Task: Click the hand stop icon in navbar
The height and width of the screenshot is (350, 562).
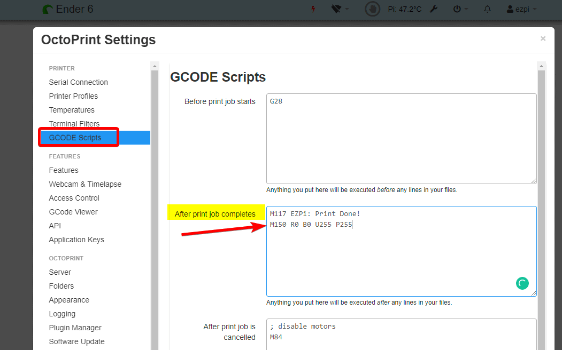Action: click(x=372, y=9)
